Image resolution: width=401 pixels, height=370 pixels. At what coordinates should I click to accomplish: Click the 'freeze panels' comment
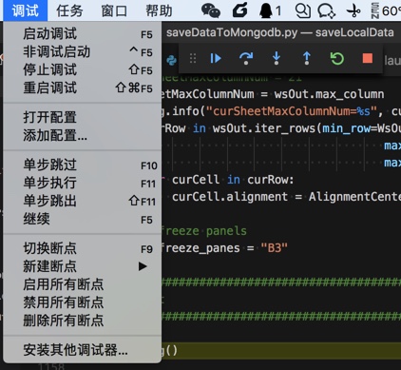(204, 231)
